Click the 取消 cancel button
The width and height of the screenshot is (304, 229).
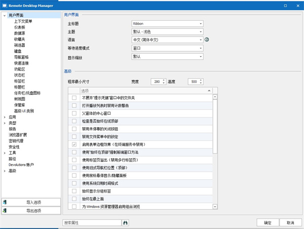(290, 222)
